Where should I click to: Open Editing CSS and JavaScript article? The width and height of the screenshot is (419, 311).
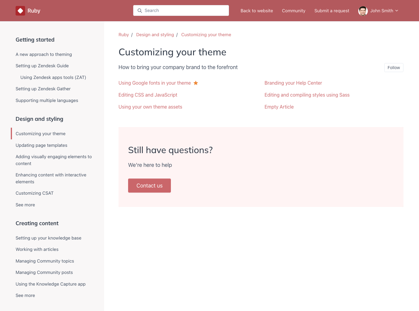(x=148, y=95)
